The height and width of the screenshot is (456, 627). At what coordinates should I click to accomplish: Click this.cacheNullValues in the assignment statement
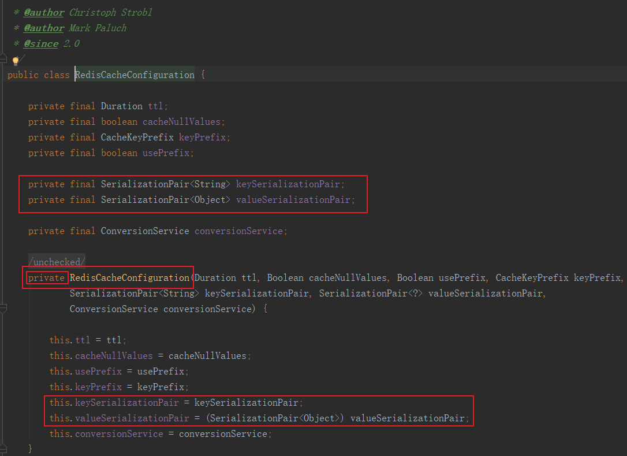pos(101,356)
